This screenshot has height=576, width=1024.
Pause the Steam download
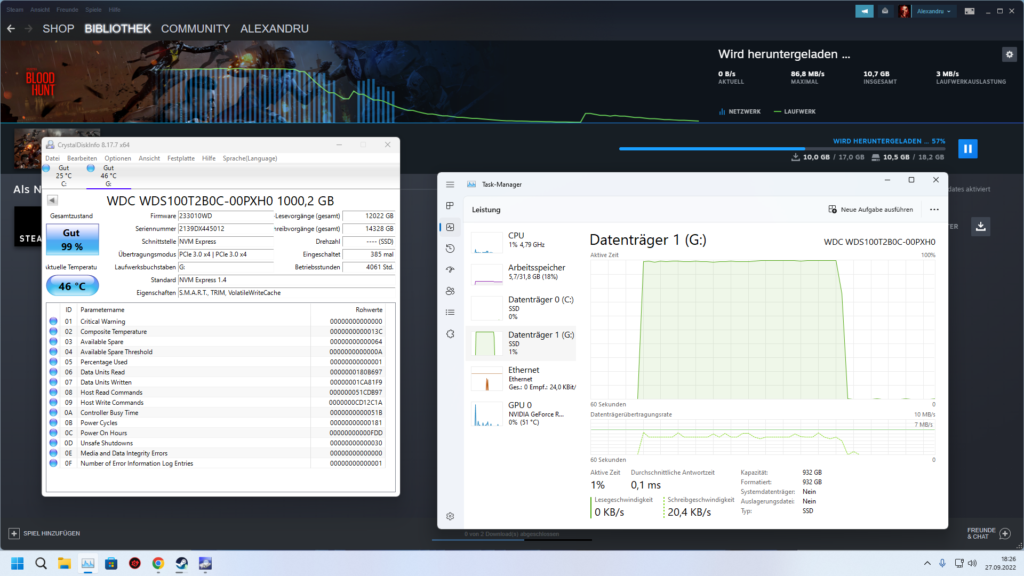click(967, 149)
